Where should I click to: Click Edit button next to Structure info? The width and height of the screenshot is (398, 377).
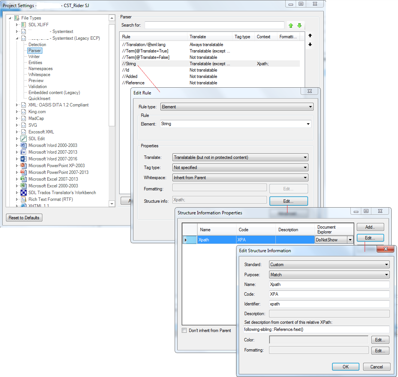[x=289, y=201]
